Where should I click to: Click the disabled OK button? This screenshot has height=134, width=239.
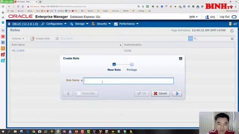click(x=142, y=93)
